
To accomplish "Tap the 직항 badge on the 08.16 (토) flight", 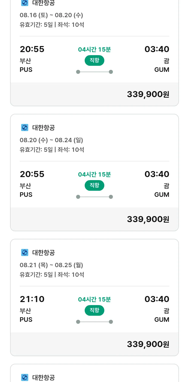I will click(94, 60).
